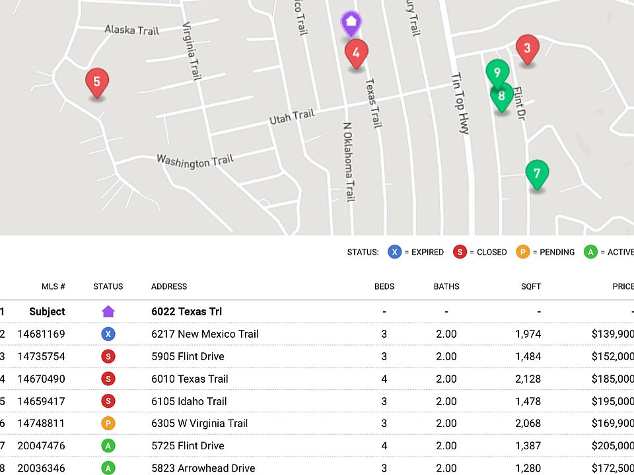Click the SQFT column header
The height and width of the screenshot is (475, 634).
coord(531,286)
